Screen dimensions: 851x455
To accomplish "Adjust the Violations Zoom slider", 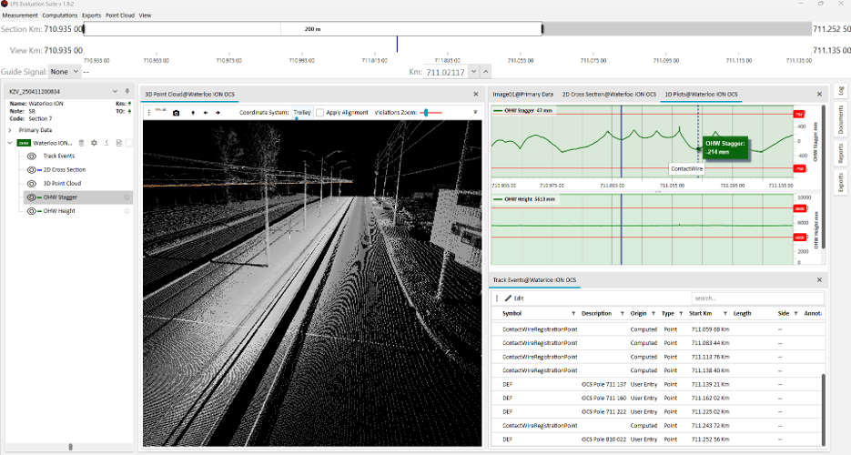I will [425, 113].
